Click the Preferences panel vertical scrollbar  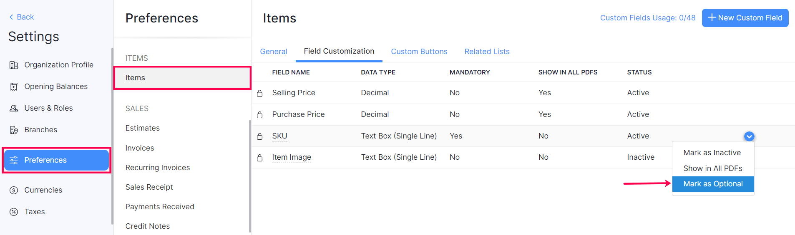click(250, 175)
